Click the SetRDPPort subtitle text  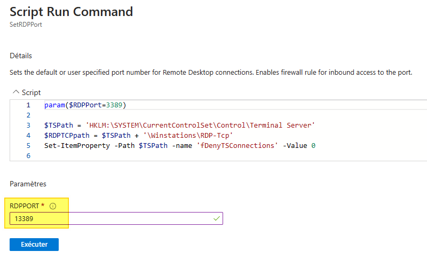coord(26,25)
